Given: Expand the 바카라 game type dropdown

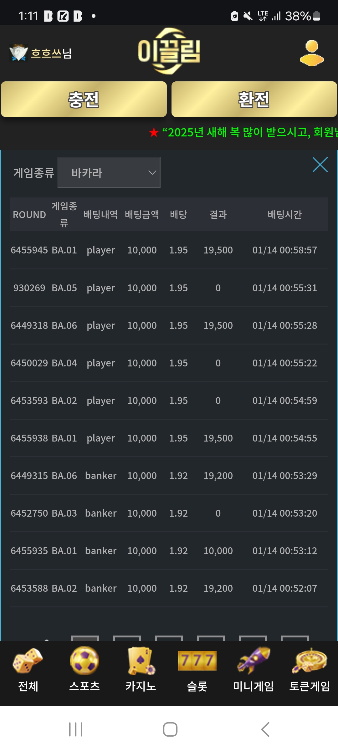Looking at the screenshot, I should [109, 173].
